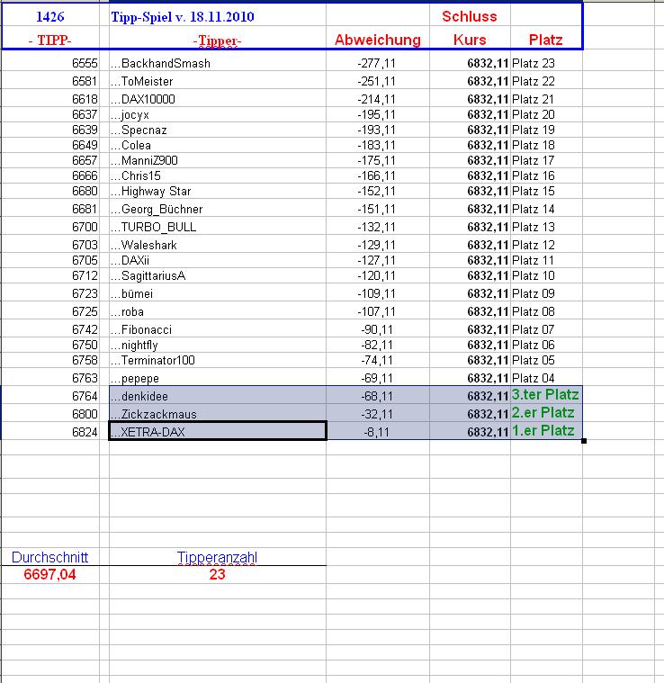This screenshot has width=664, height=683.
Task: Select the 'Platz 20' cell
Action: pos(546,114)
